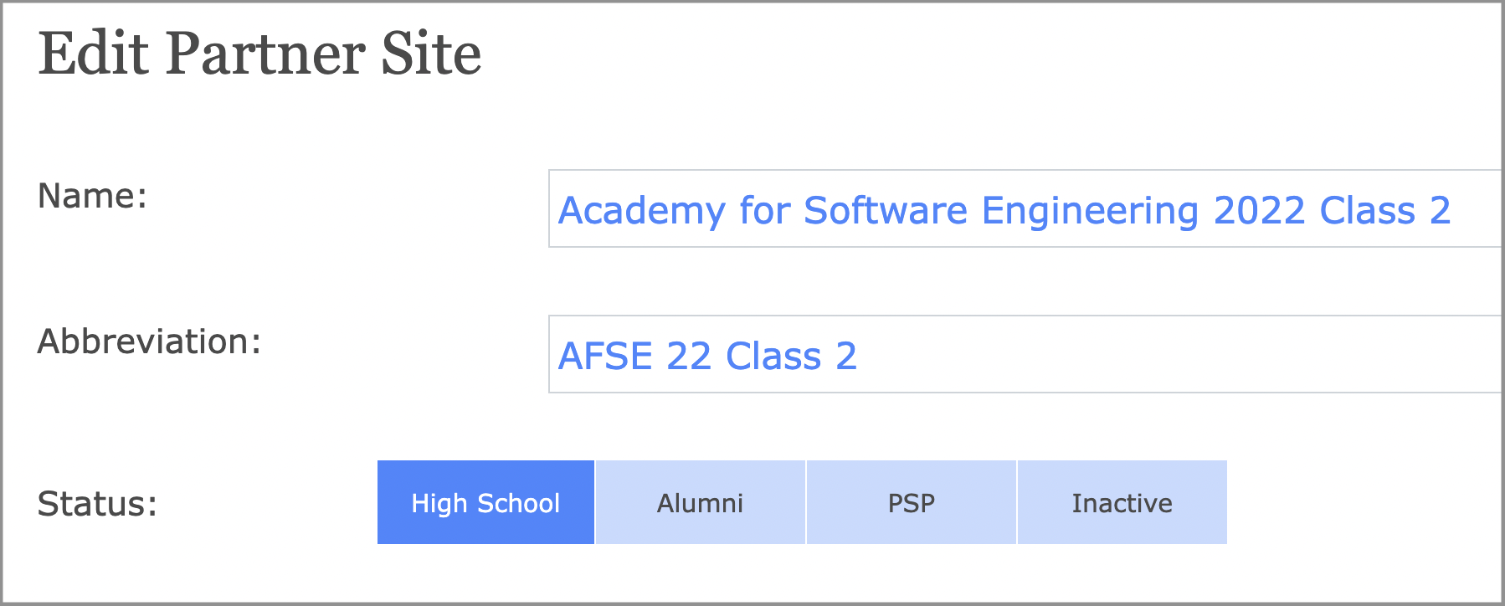This screenshot has height=606, width=1505.
Task: Click the word Partner in the heading
Action: click(265, 54)
